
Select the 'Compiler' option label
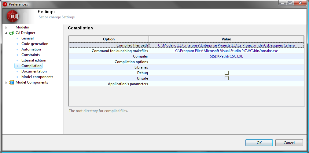(x=141, y=57)
